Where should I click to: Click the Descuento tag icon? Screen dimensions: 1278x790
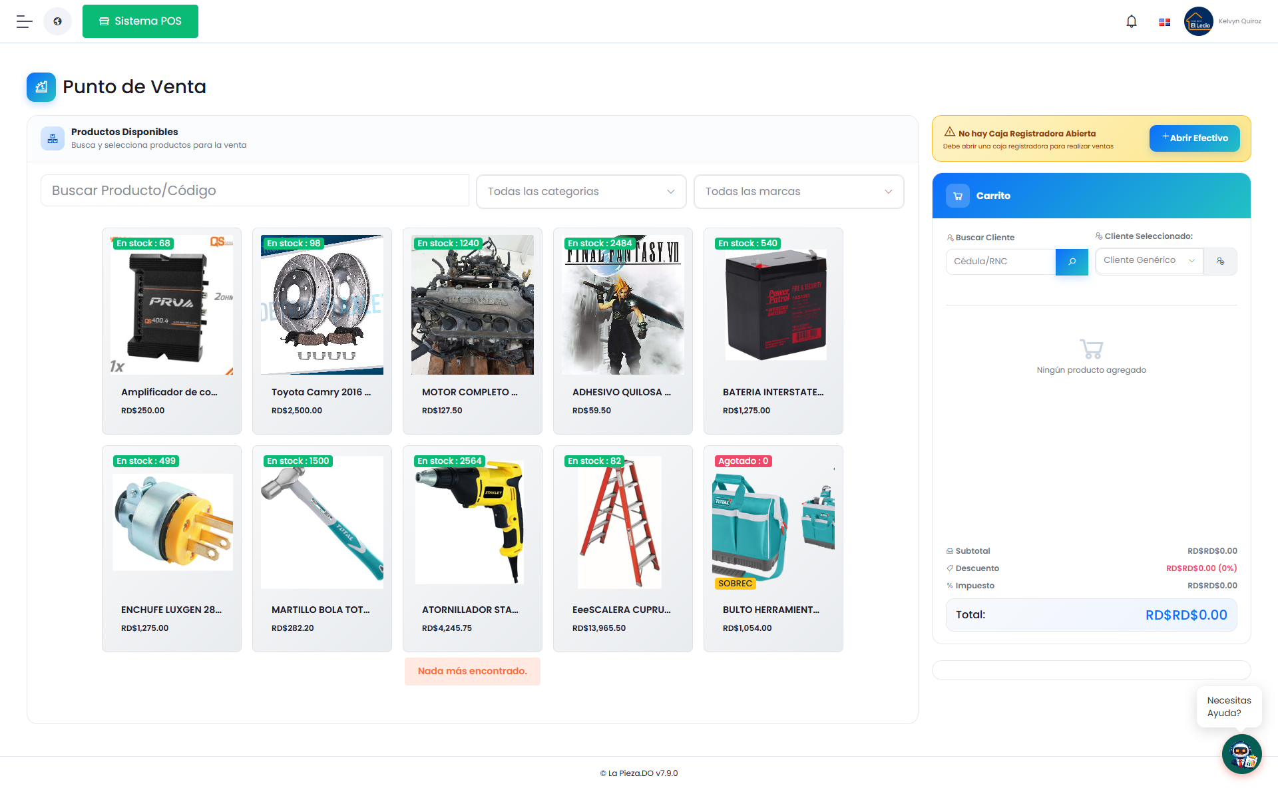coord(950,568)
